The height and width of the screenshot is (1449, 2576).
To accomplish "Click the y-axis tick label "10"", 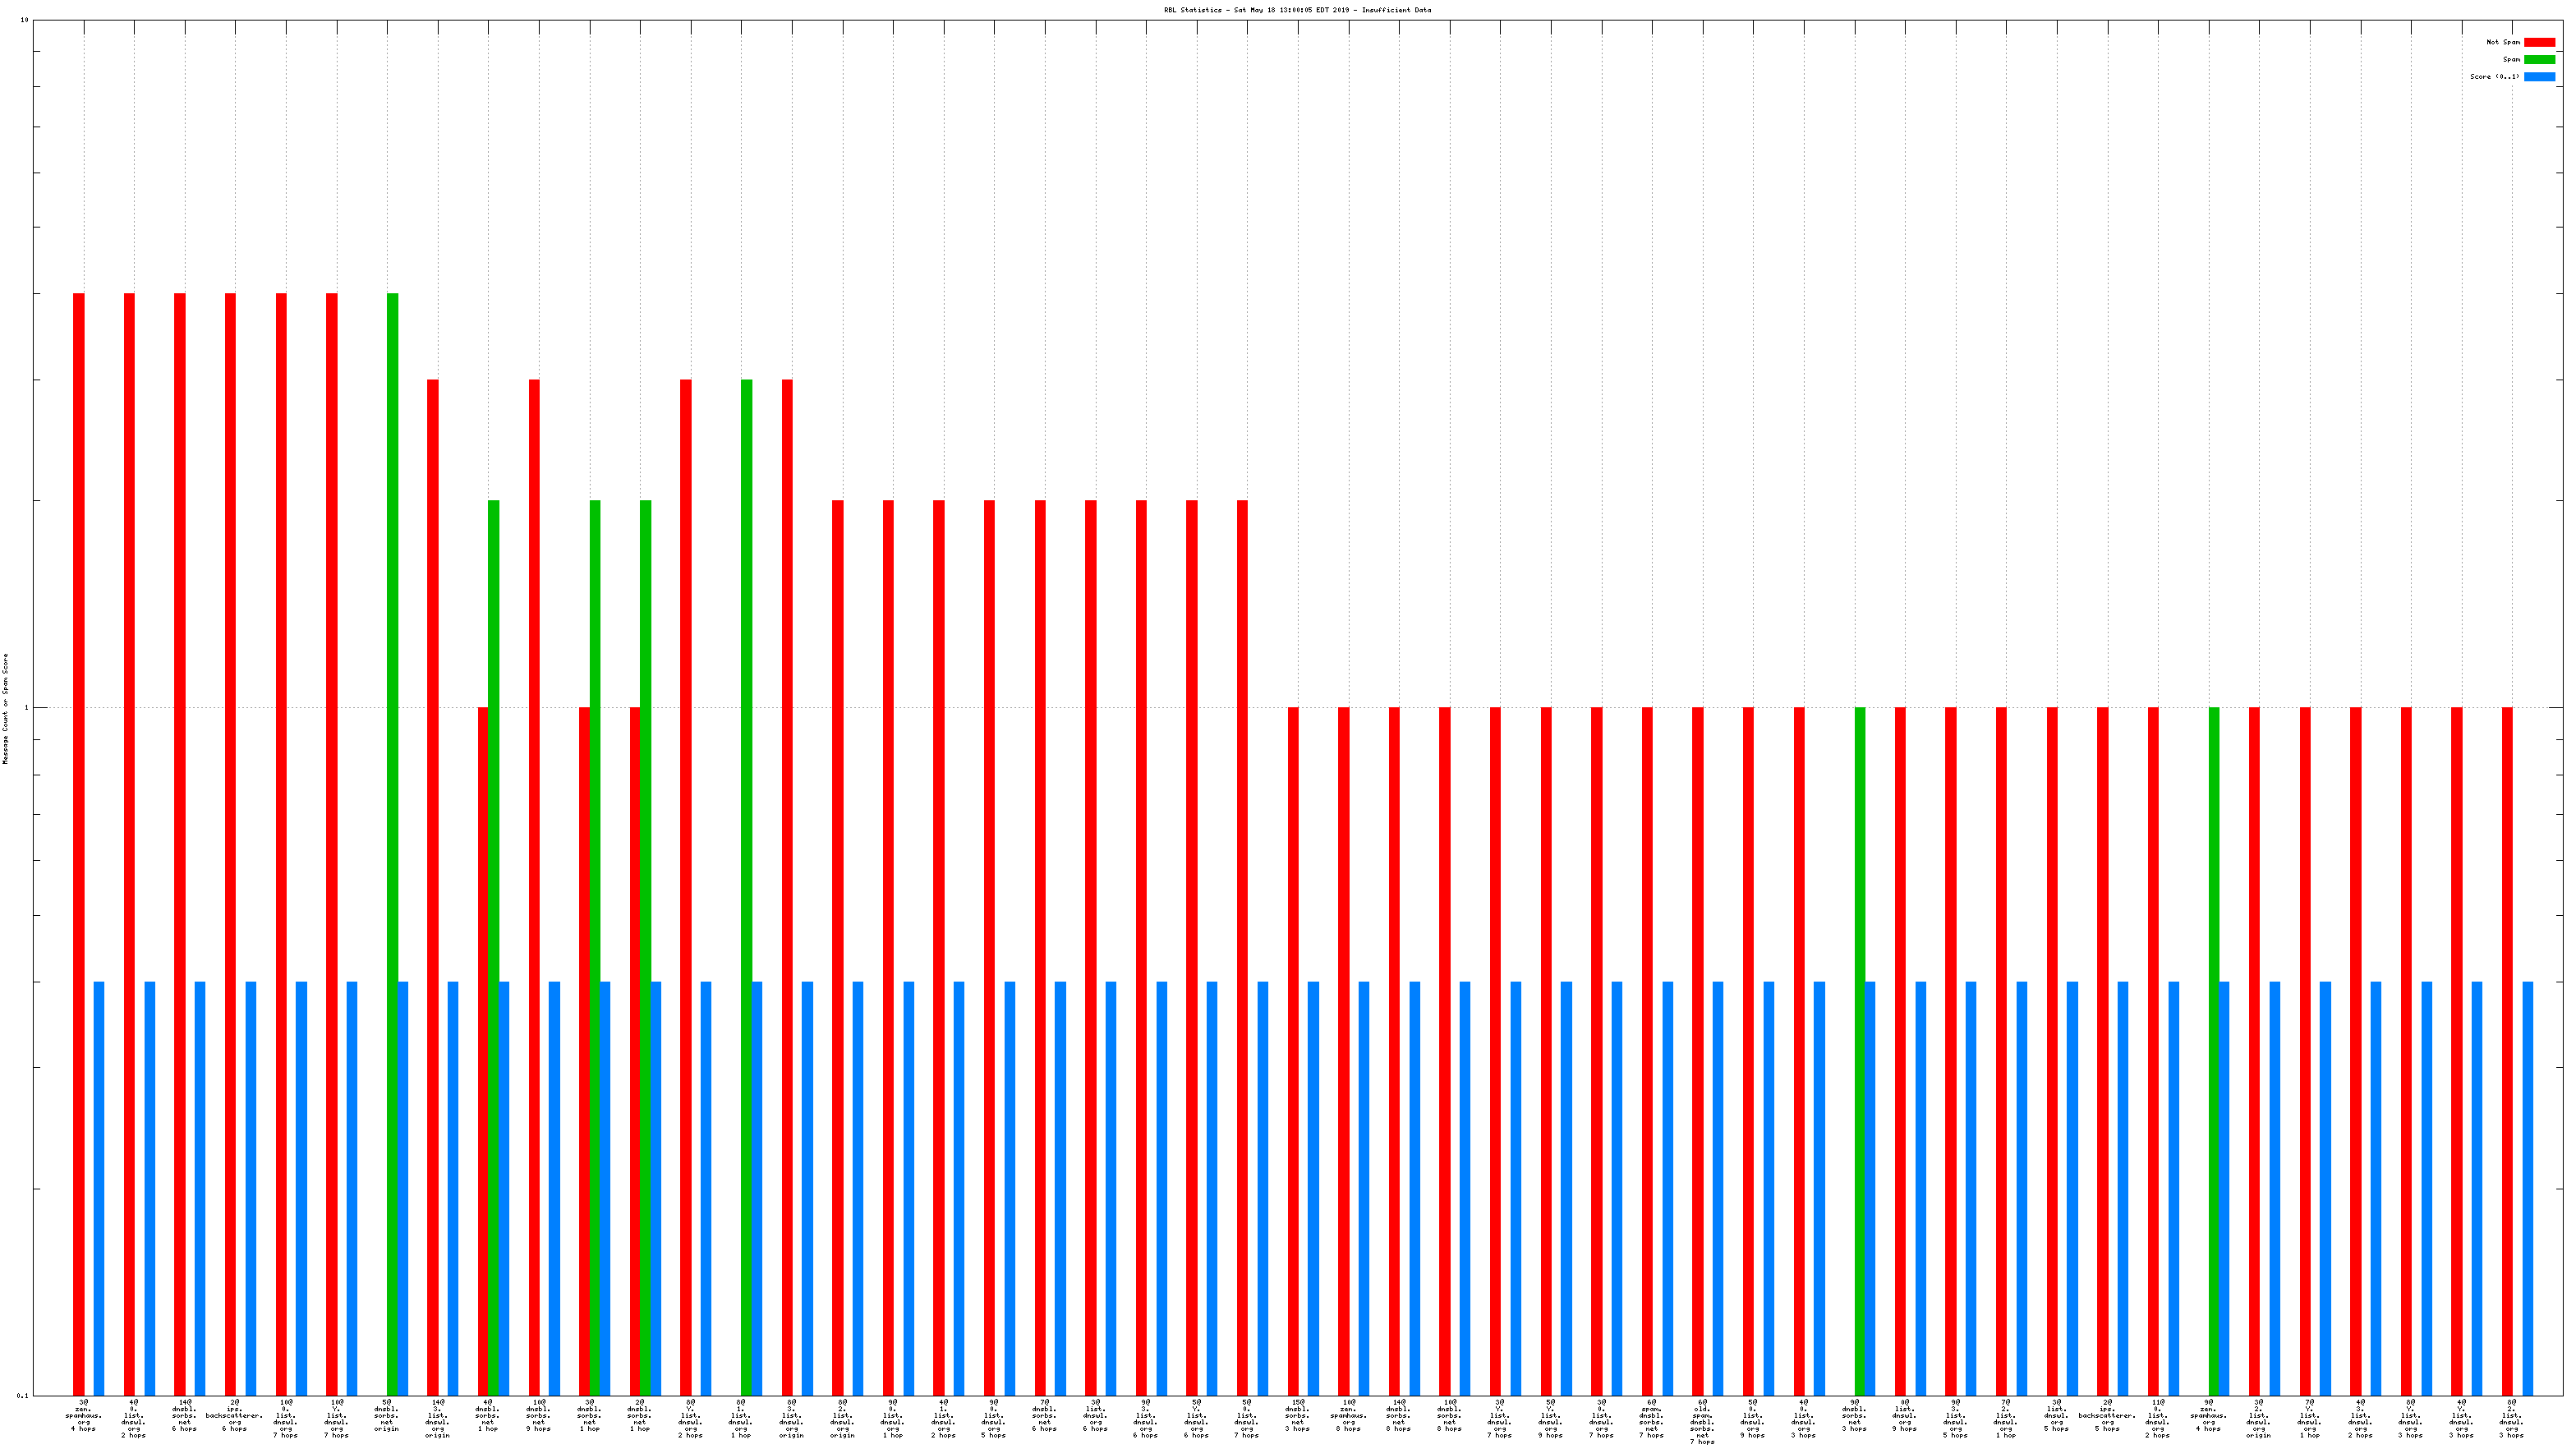I will 24,20.
